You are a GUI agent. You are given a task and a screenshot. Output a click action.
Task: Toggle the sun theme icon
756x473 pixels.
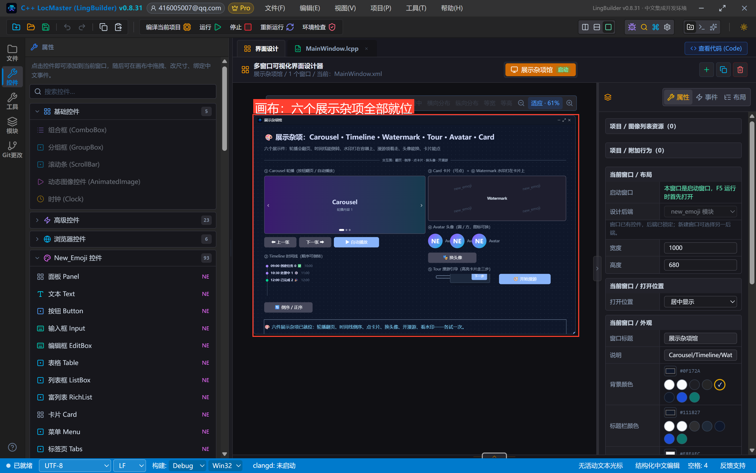tap(744, 27)
